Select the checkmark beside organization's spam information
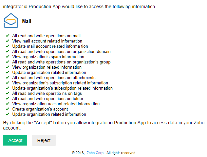Image resolution: width=207 pixels, height=157 pixels. (7, 57)
